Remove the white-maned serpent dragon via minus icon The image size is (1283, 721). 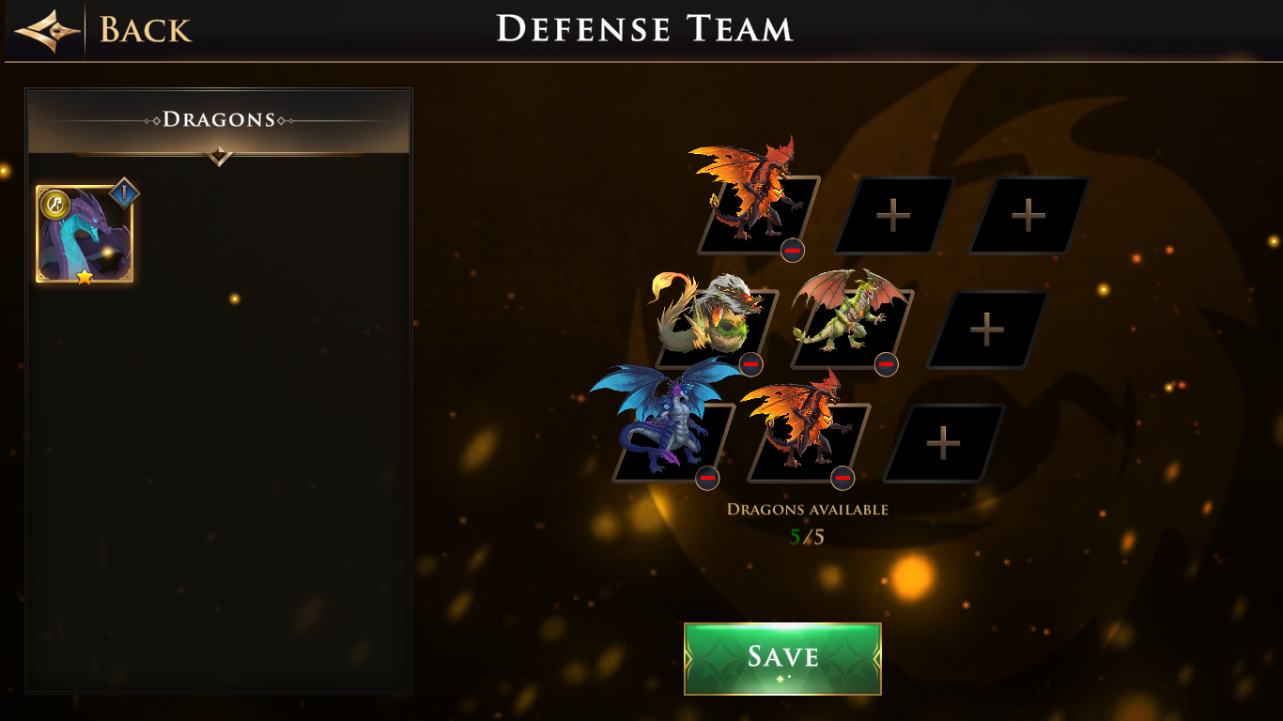[750, 363]
